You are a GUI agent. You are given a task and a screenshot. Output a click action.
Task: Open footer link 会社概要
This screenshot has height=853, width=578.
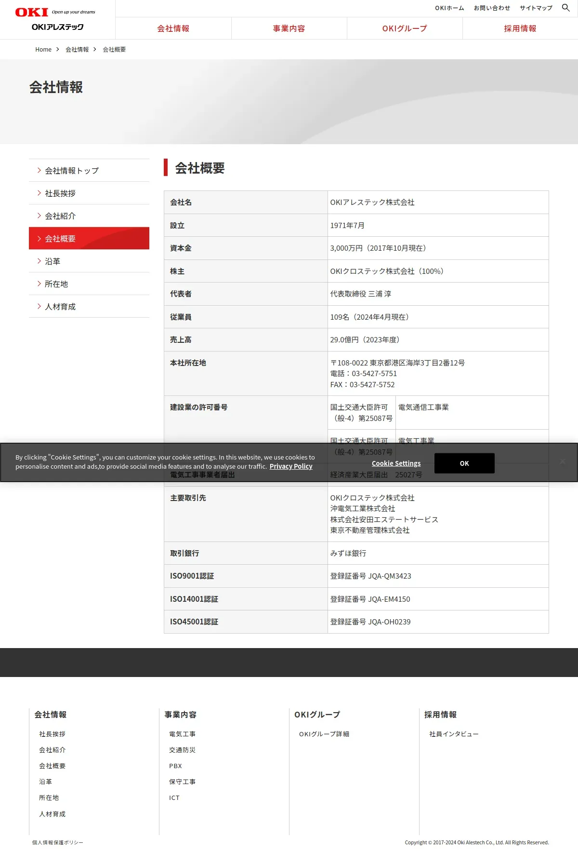point(52,766)
